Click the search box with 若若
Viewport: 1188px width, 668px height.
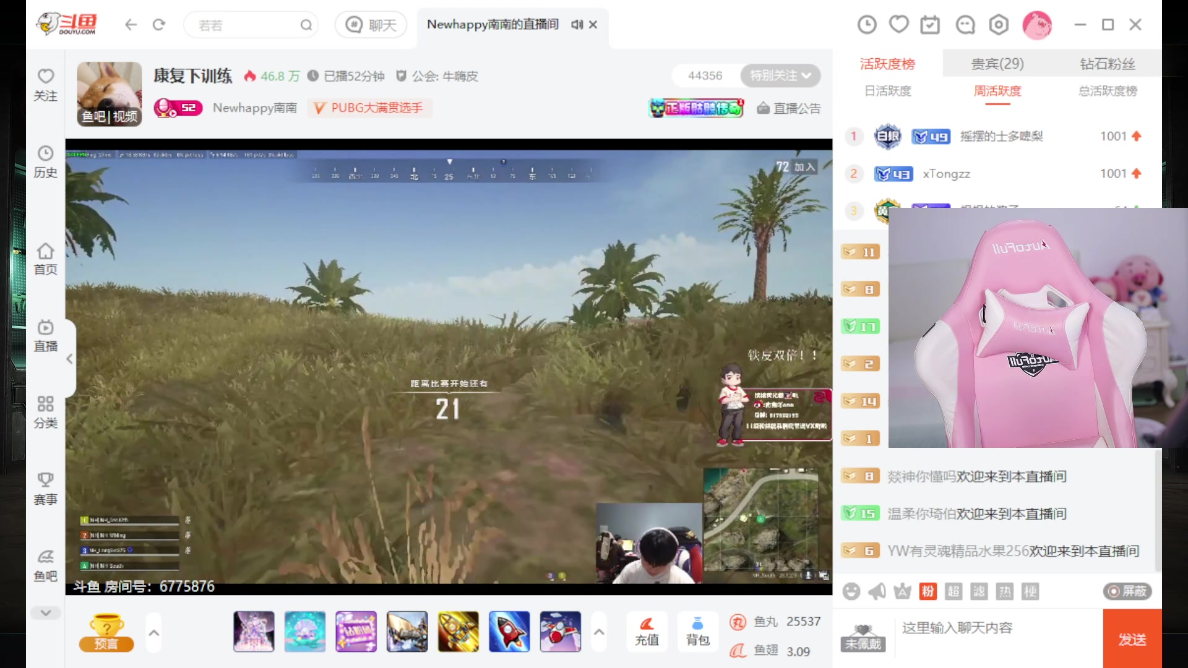point(251,25)
